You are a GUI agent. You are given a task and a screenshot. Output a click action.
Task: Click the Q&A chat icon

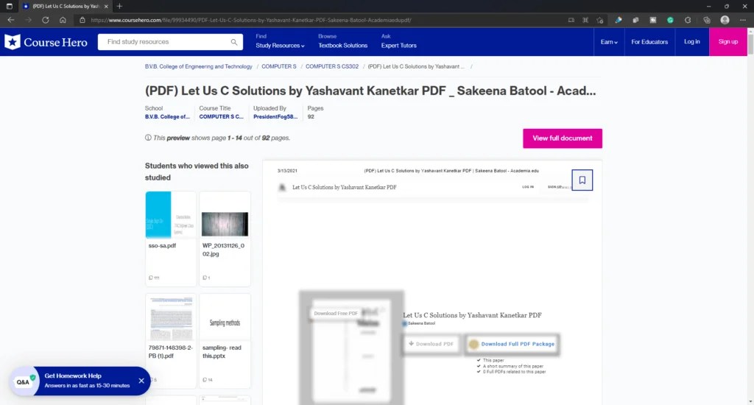pos(24,381)
